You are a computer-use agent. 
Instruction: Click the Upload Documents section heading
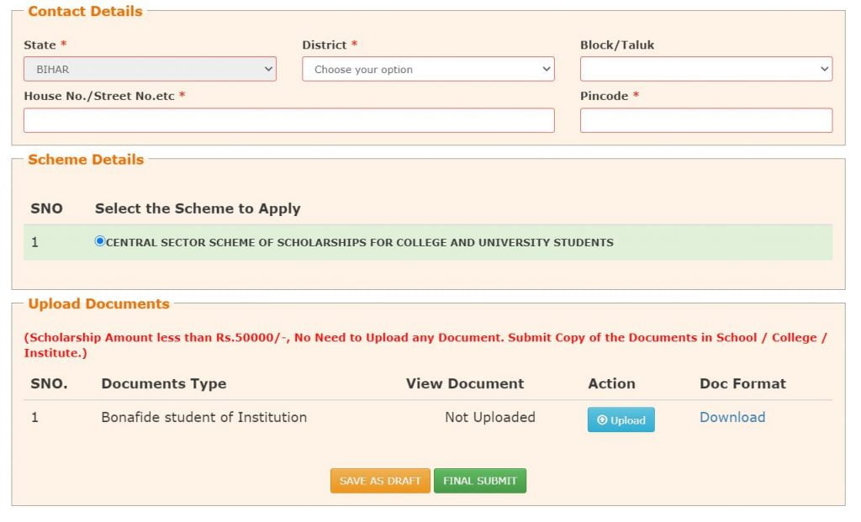(98, 303)
